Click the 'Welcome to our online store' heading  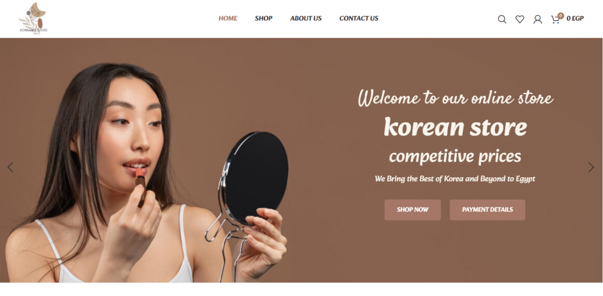point(455,98)
